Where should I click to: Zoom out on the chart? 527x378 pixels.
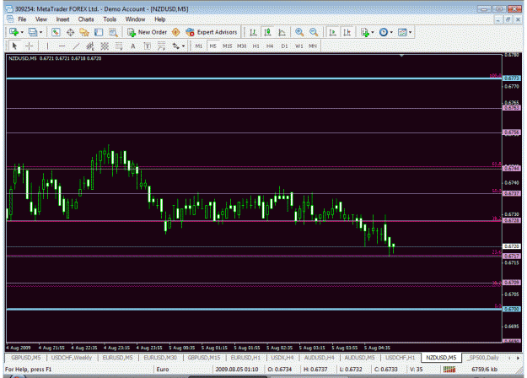point(314,32)
